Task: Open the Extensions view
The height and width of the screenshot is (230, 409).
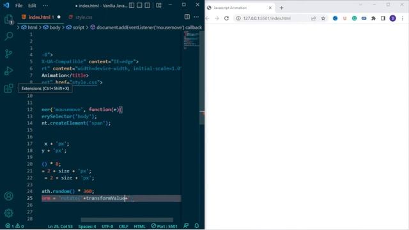Action: 8,88
